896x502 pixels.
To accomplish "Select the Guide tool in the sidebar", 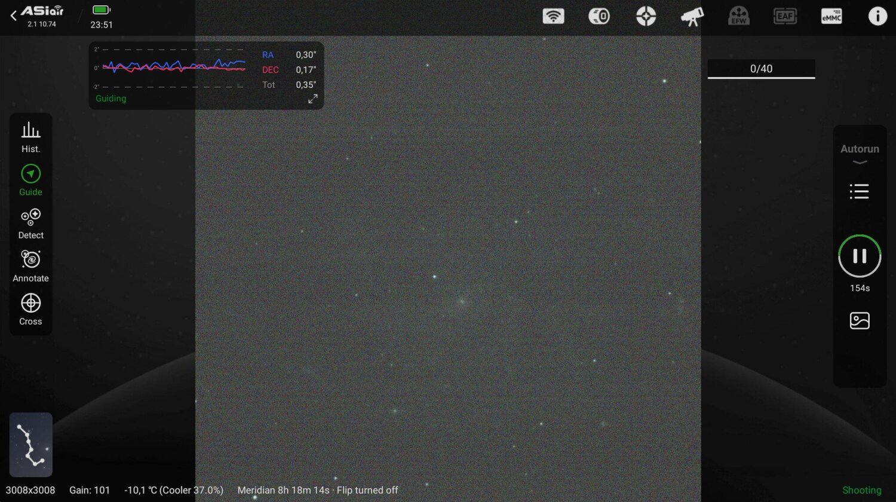I will (30, 179).
